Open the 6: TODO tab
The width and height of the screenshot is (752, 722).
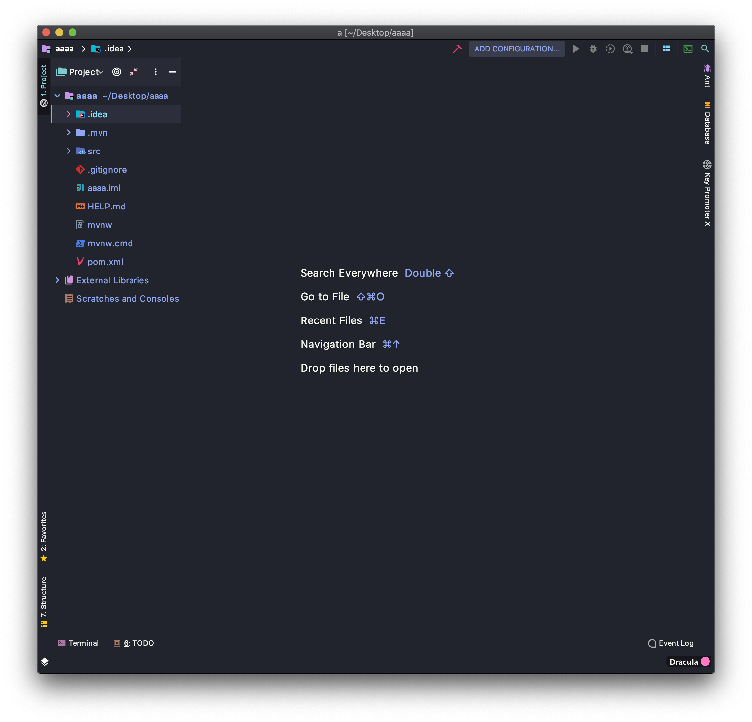tap(134, 643)
